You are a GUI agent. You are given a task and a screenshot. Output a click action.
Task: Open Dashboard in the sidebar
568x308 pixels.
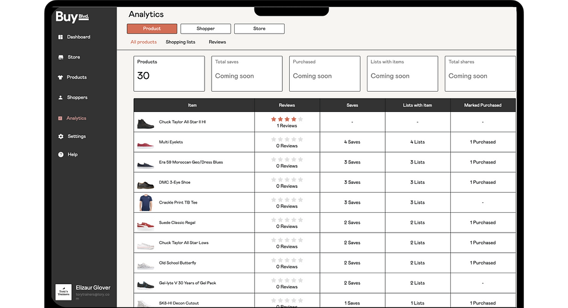pos(79,37)
